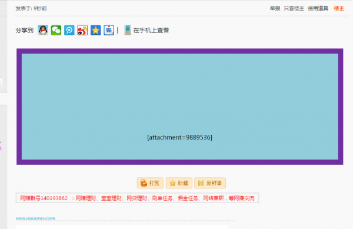The height and width of the screenshot is (229, 353).
Task: Share the post via the WeChat icon
Action: point(56,30)
